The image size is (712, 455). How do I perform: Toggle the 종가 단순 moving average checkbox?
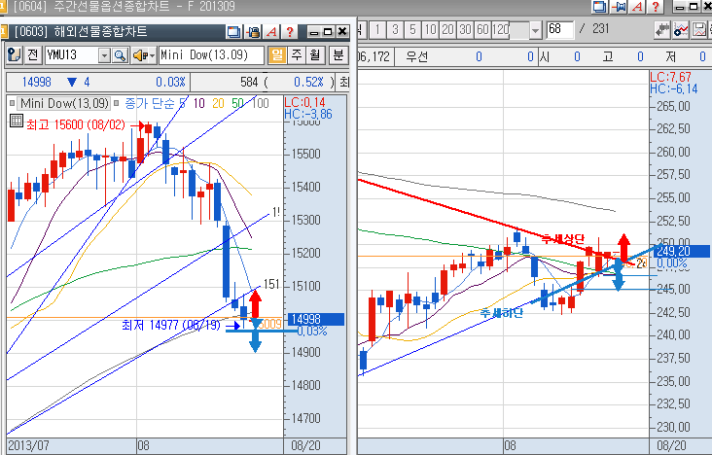click(x=117, y=102)
